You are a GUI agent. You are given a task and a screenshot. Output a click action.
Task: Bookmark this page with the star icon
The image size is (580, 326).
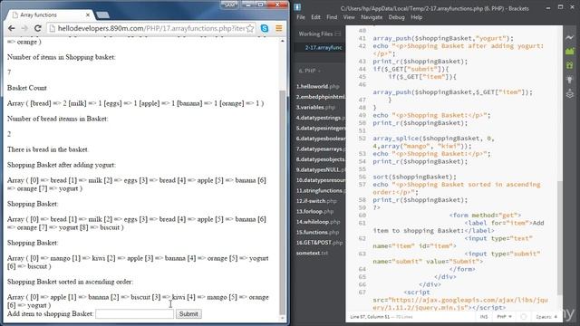(x=250, y=28)
